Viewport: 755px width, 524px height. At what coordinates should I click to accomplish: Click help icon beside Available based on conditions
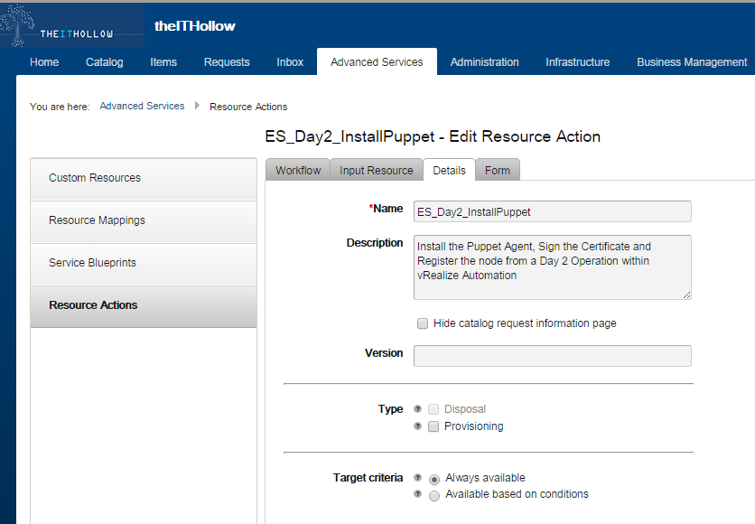(417, 495)
